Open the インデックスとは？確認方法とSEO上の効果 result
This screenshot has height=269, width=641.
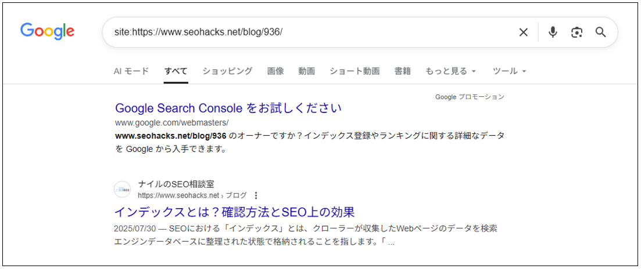click(x=234, y=212)
